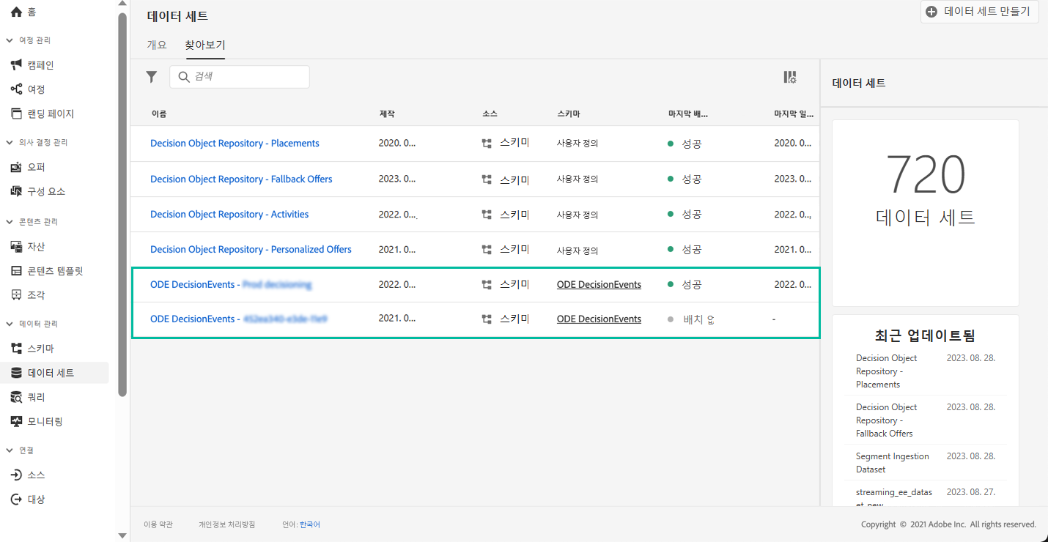Click the filter funnel icon
The height and width of the screenshot is (542, 1048).
[x=152, y=77]
